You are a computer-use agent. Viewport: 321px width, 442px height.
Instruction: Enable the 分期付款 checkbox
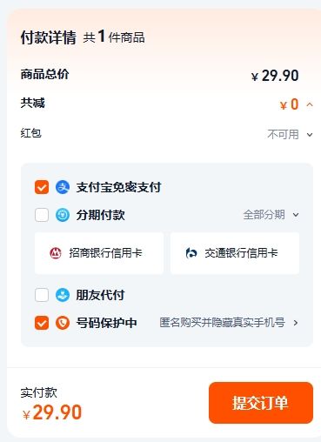tap(42, 215)
